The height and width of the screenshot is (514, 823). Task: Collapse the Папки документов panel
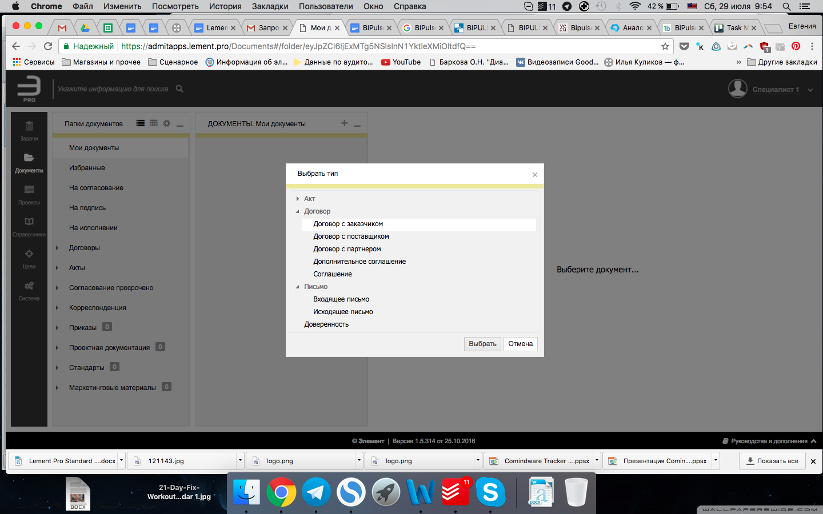click(180, 125)
